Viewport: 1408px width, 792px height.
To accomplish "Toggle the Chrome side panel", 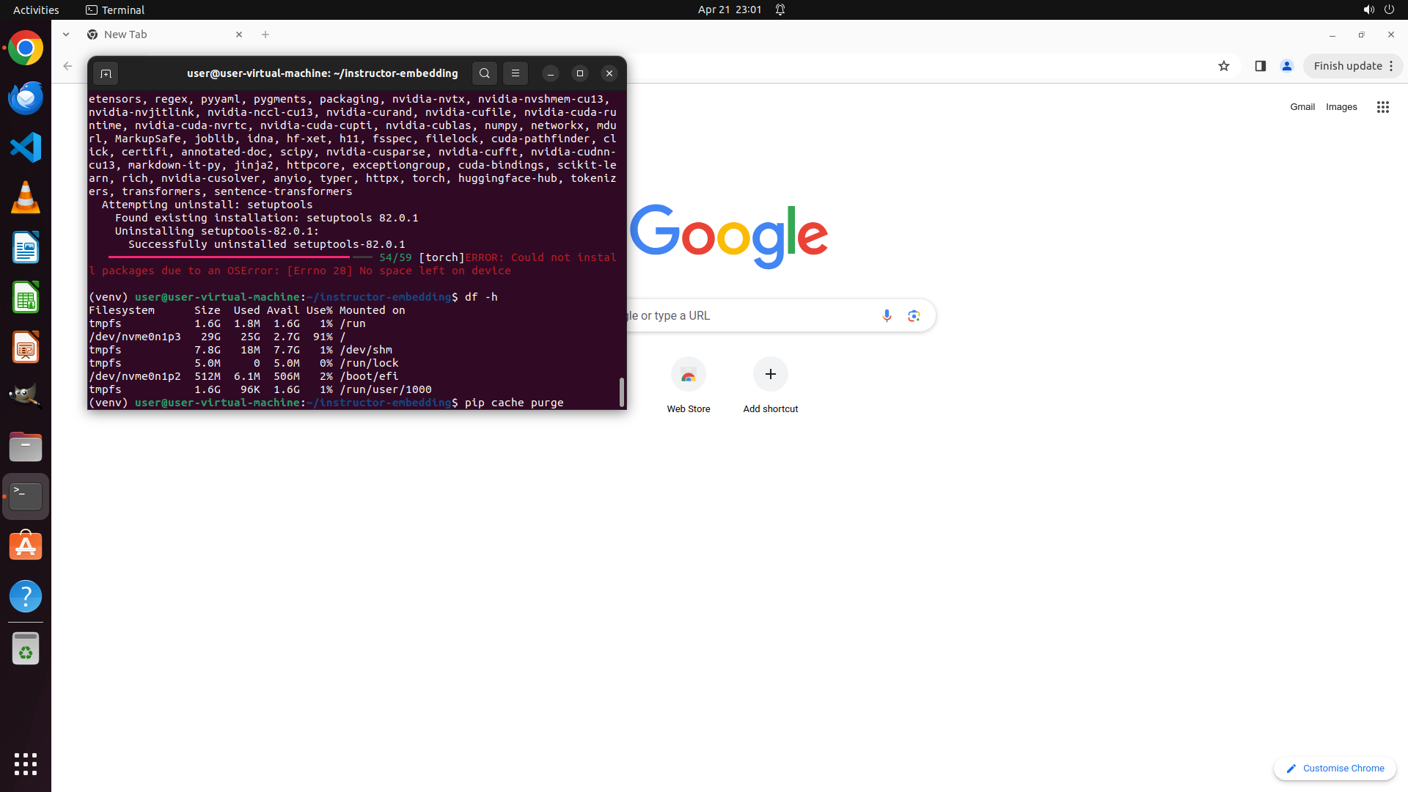I will pyautogui.click(x=1260, y=66).
